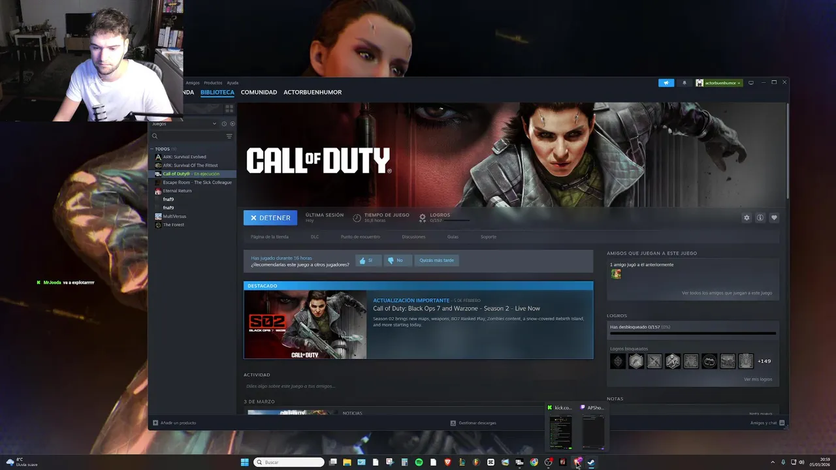Switch Steam to Big Picture mode

751,83
